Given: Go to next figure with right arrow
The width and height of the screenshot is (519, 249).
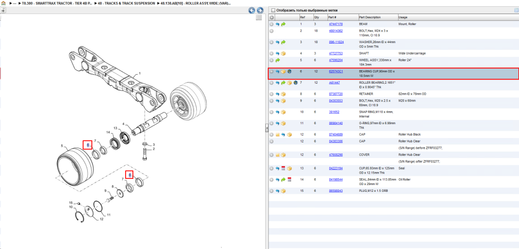Looking at the screenshot, I should [260, 10].
